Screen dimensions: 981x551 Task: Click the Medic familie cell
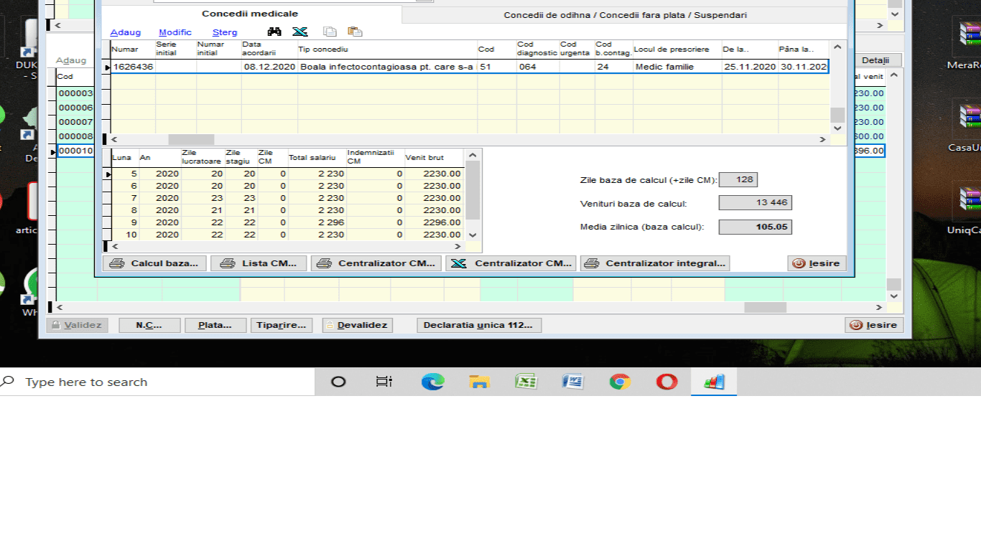(677, 67)
